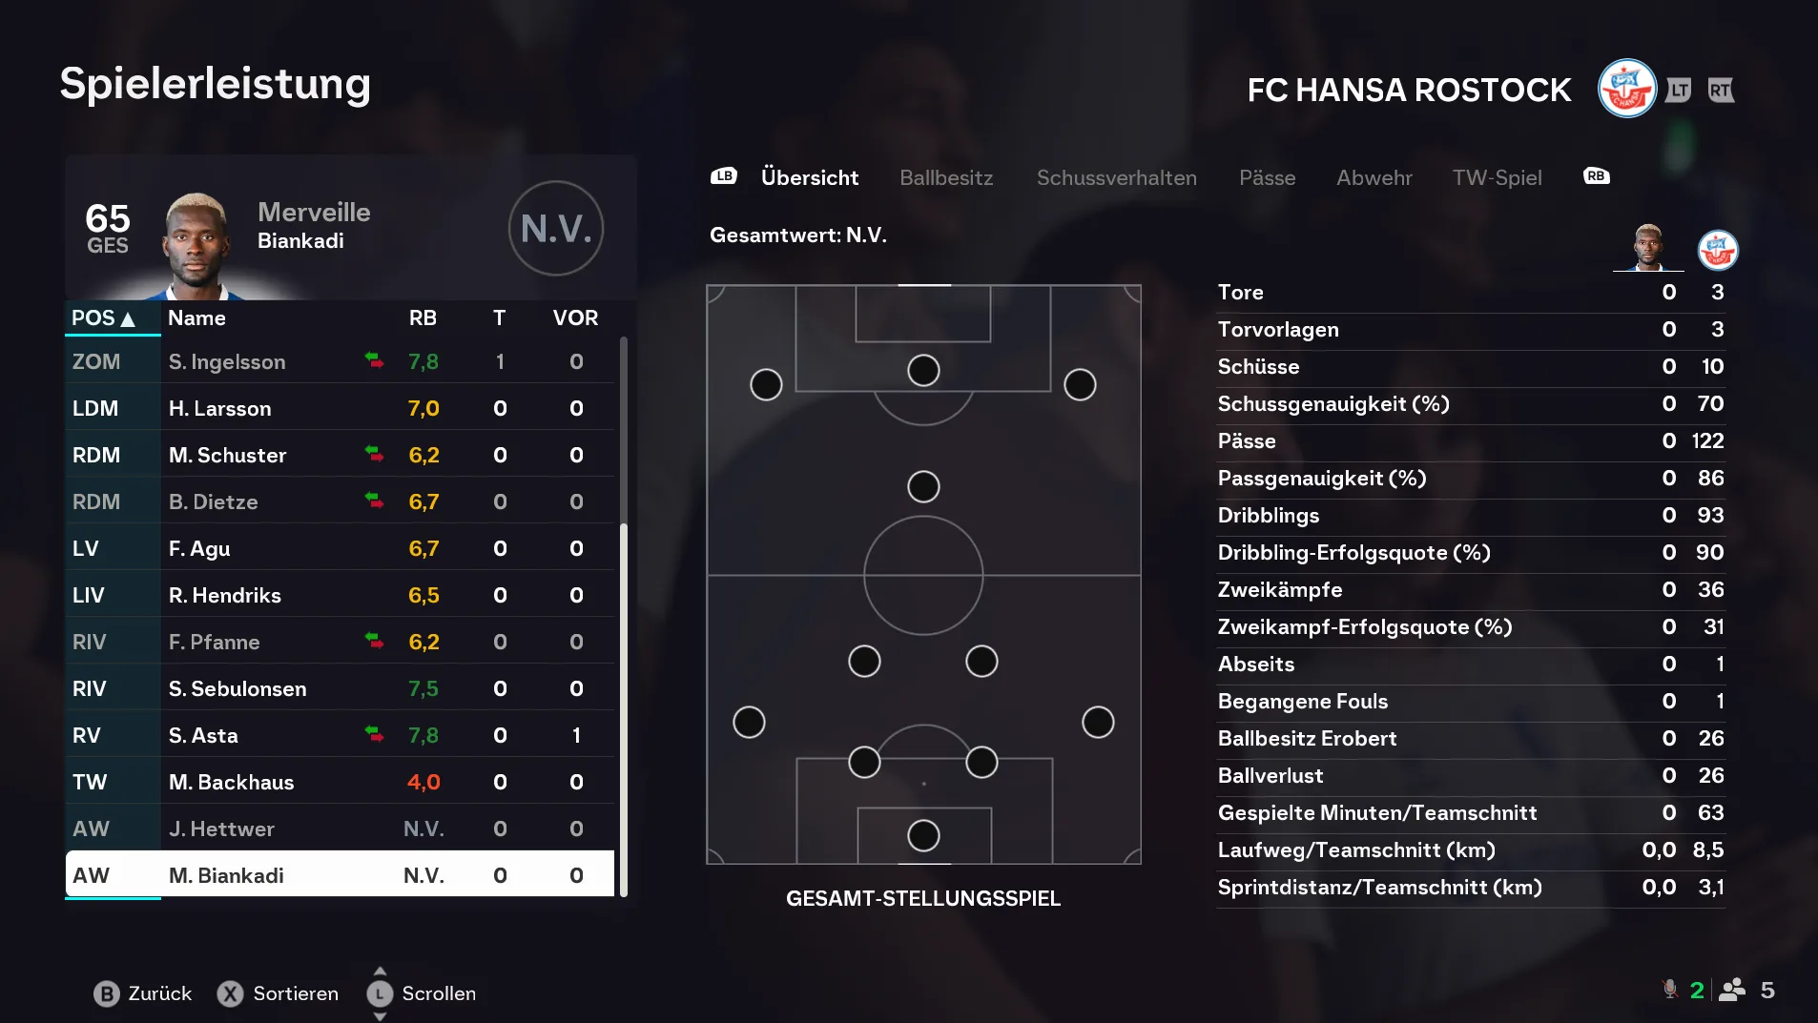Click the connected players icon
The height and width of the screenshot is (1023, 1818).
tap(1732, 990)
